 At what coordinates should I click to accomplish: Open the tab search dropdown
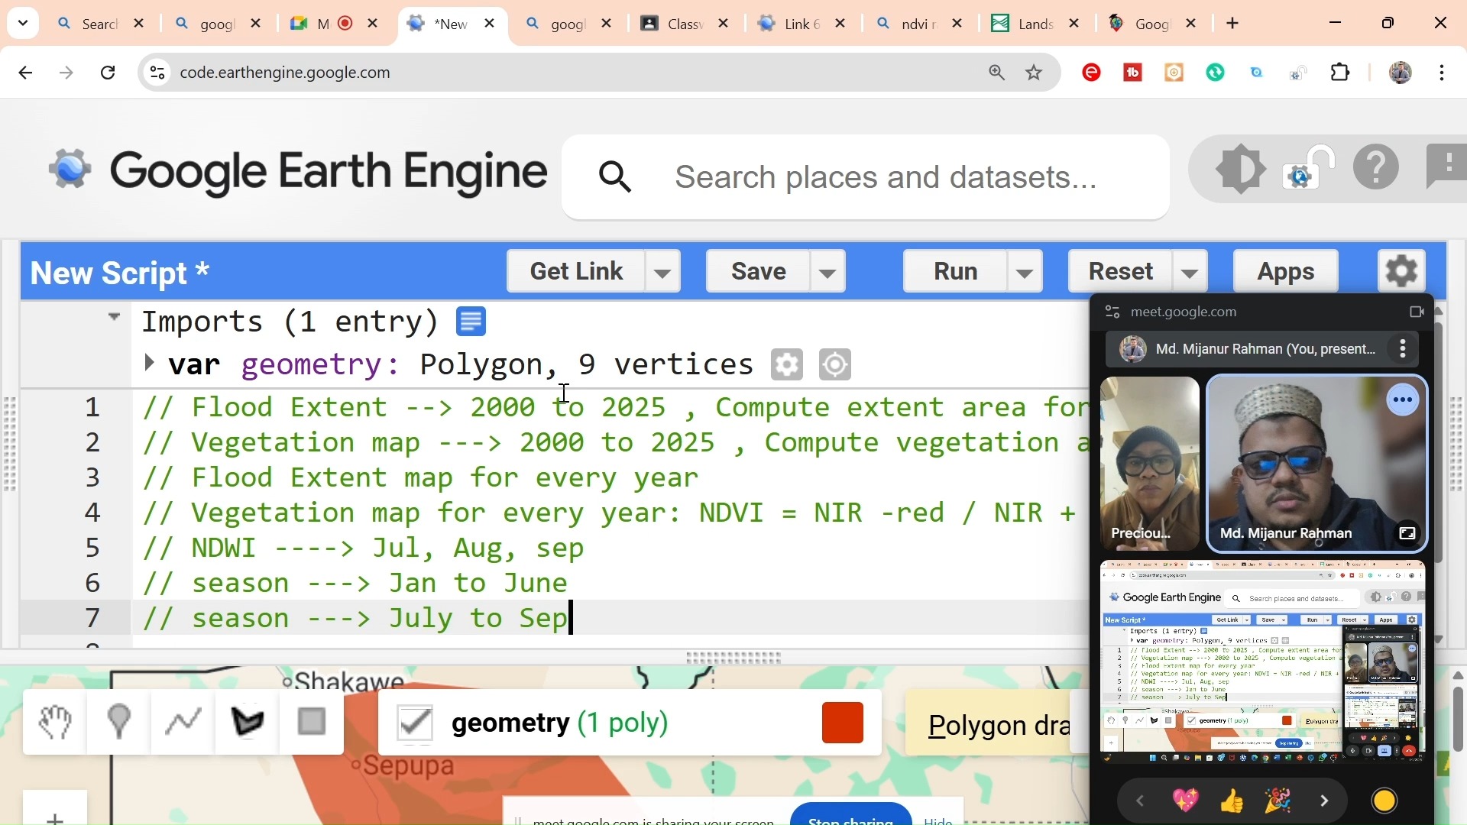pos(23,24)
